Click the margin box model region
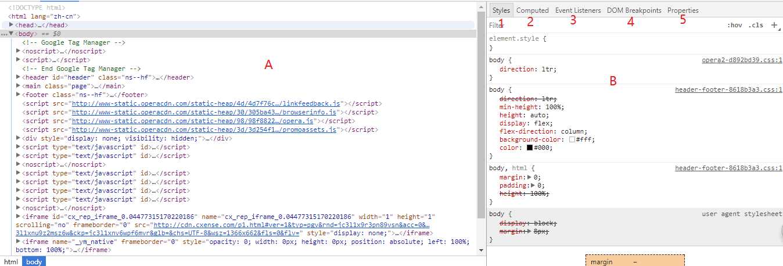 (635, 260)
